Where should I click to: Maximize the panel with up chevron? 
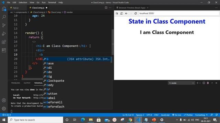[x=212, y=83]
